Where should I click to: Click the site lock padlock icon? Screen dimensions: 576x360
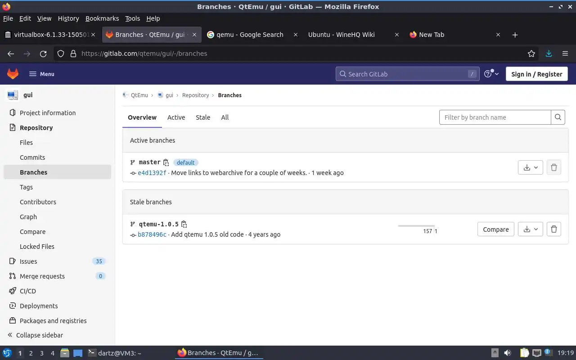click(73, 54)
